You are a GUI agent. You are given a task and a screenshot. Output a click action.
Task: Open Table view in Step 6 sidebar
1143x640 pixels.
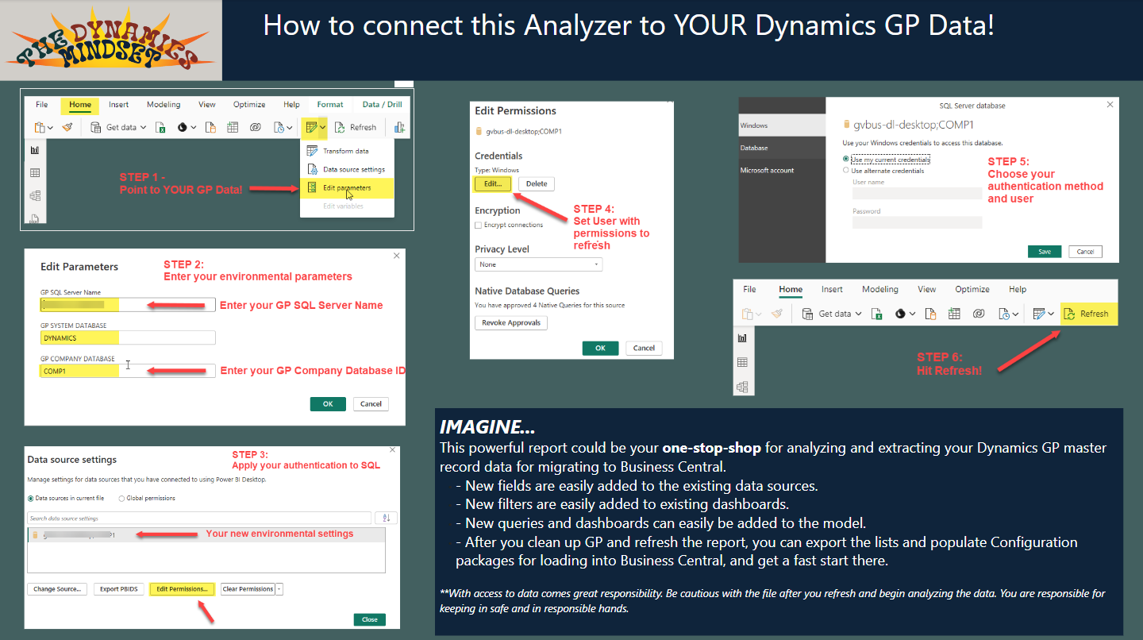742,362
